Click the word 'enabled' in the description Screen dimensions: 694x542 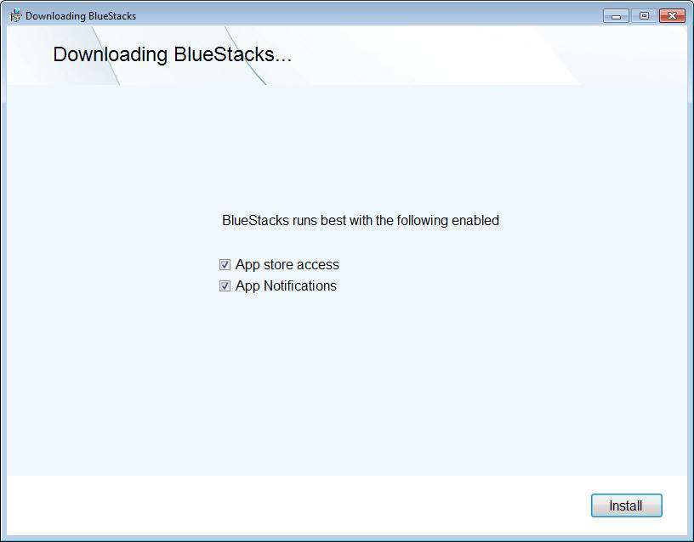click(475, 220)
